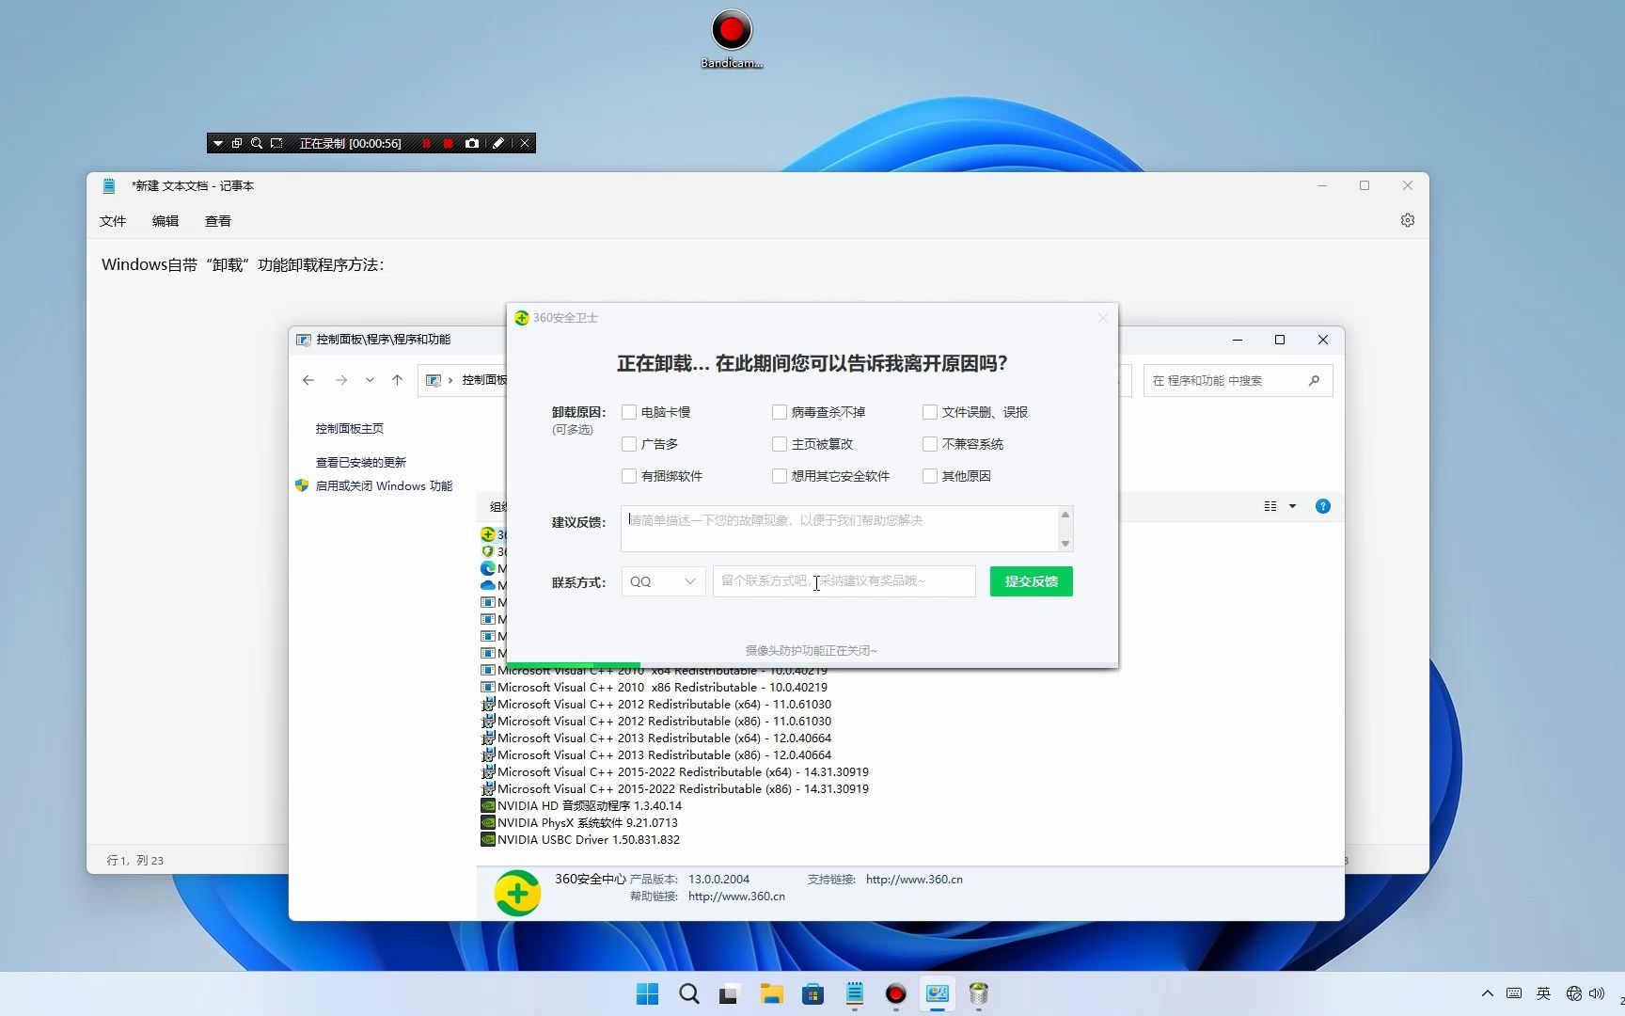This screenshot has height=1016, width=1625.
Task: Click the view layout icon in Programs list
Action: [x=1270, y=506]
